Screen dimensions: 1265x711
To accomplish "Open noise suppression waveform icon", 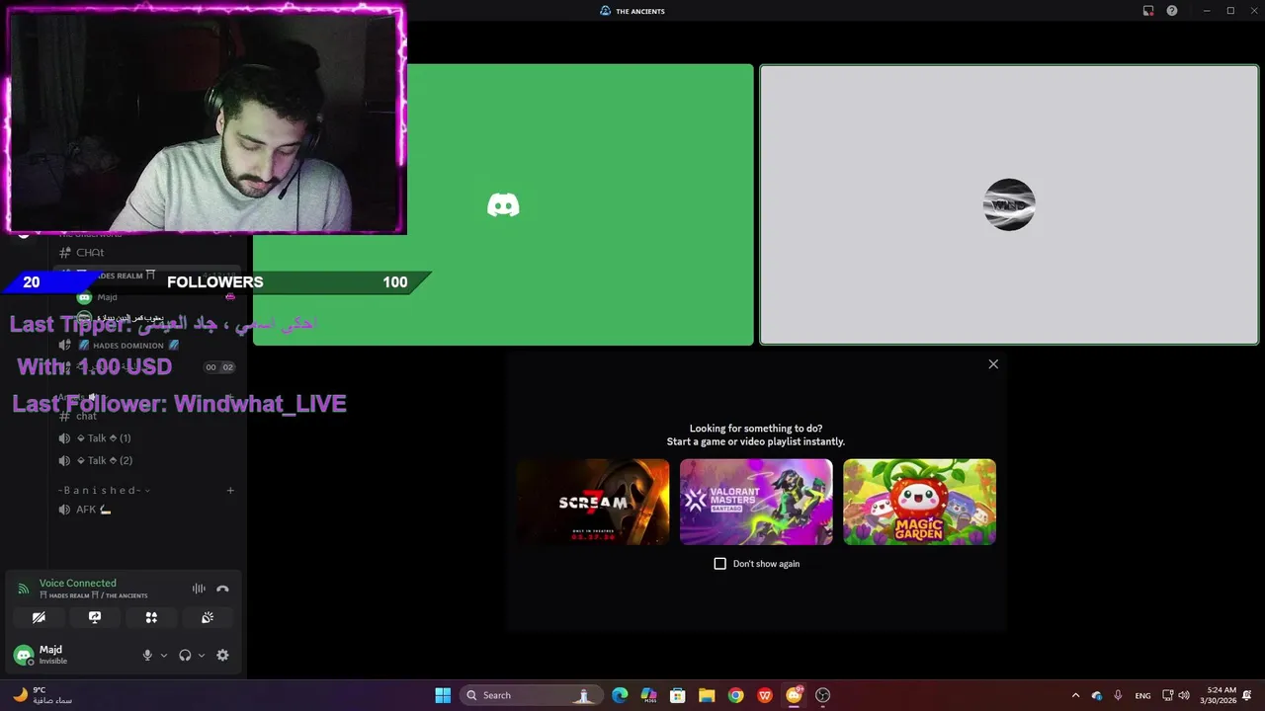I will [x=199, y=589].
